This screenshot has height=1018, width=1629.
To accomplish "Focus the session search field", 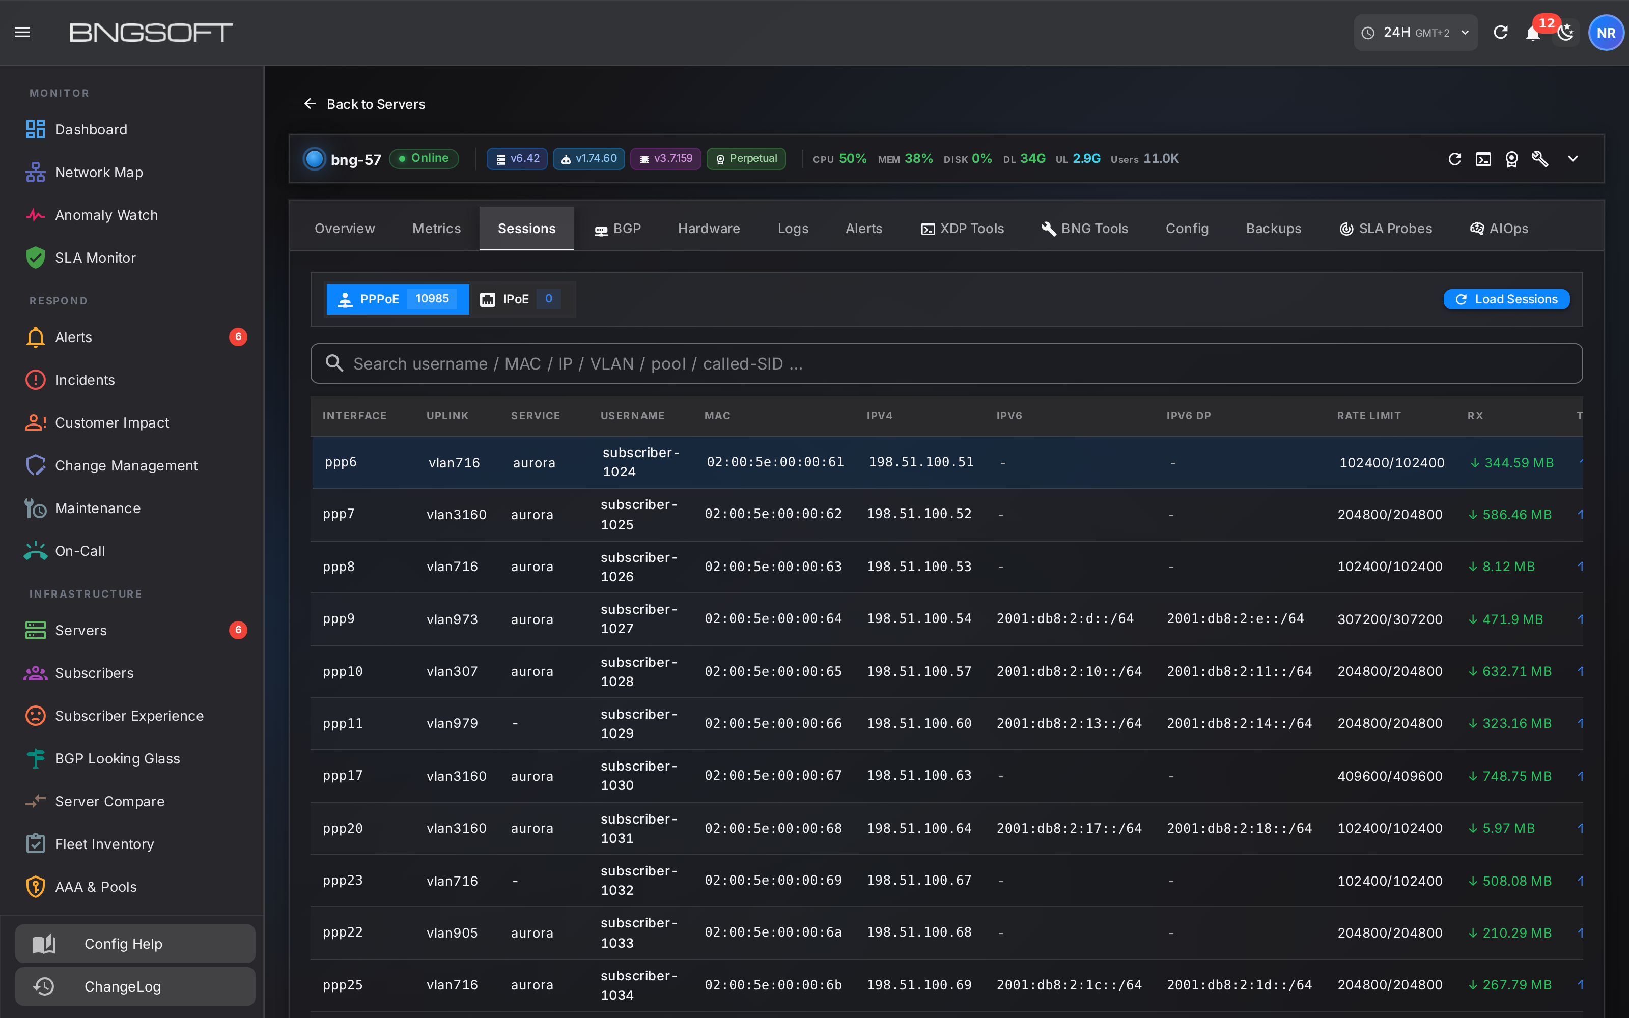I will click(946, 363).
